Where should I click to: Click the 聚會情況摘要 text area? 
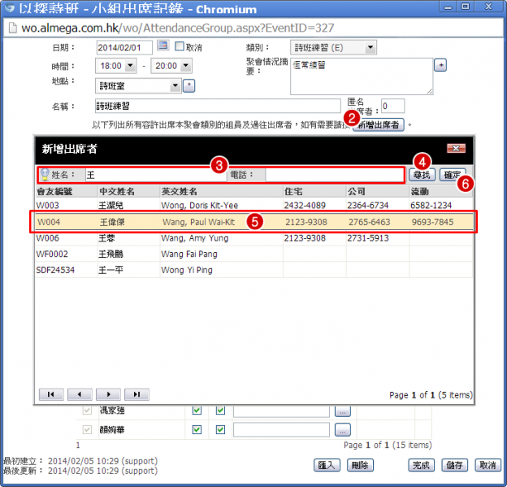(x=362, y=76)
